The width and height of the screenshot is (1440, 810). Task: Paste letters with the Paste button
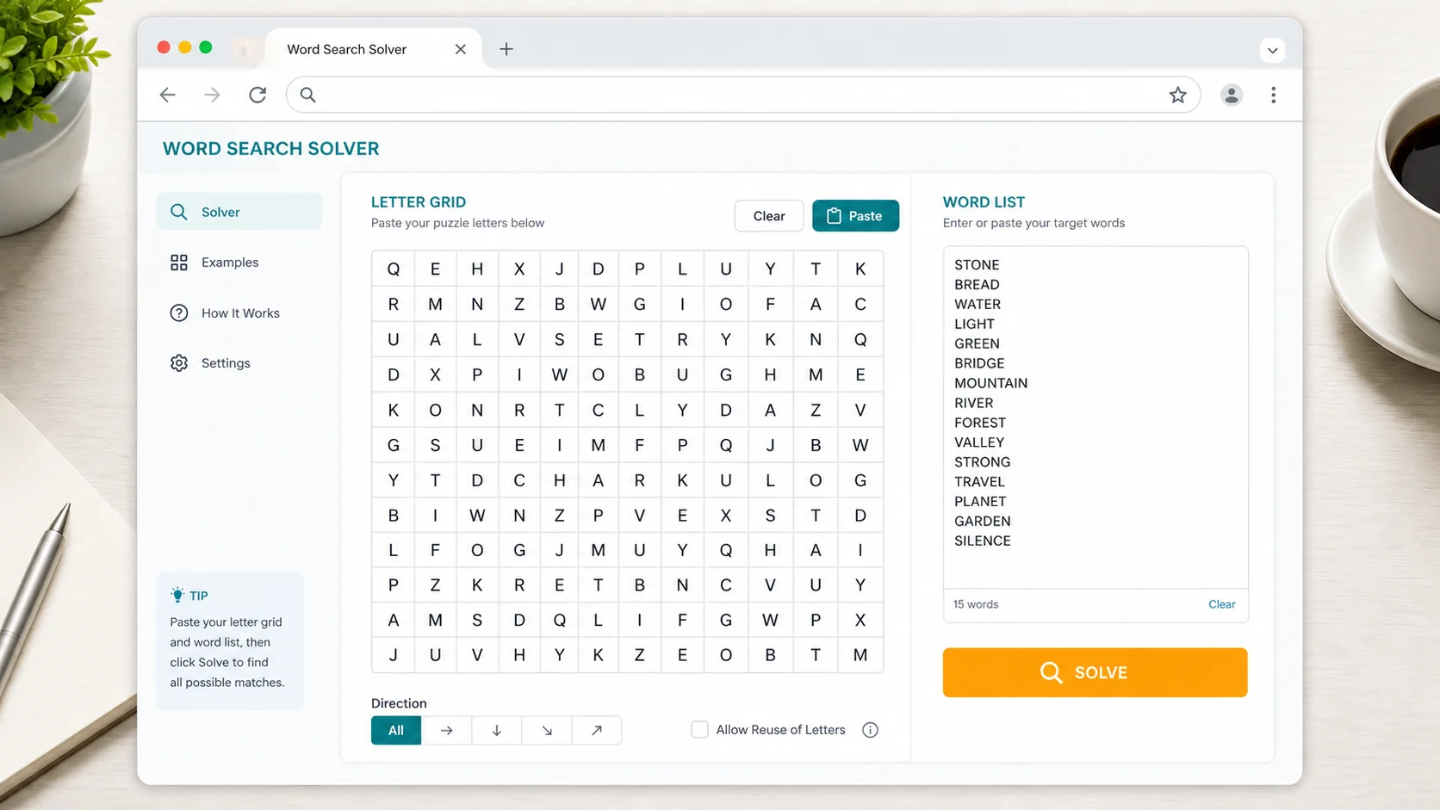pos(855,216)
